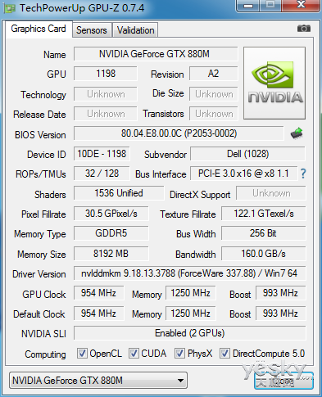
Task: Click the DirectX Support Unknown field
Action: click(x=271, y=193)
